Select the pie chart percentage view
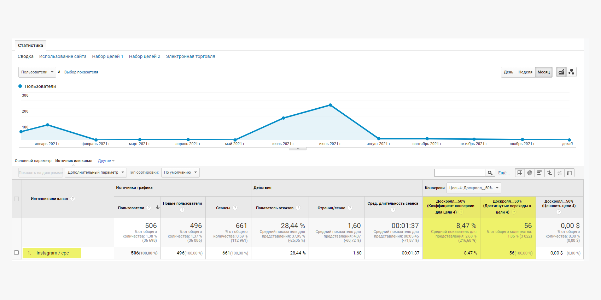The height and width of the screenshot is (300, 601). (530, 173)
